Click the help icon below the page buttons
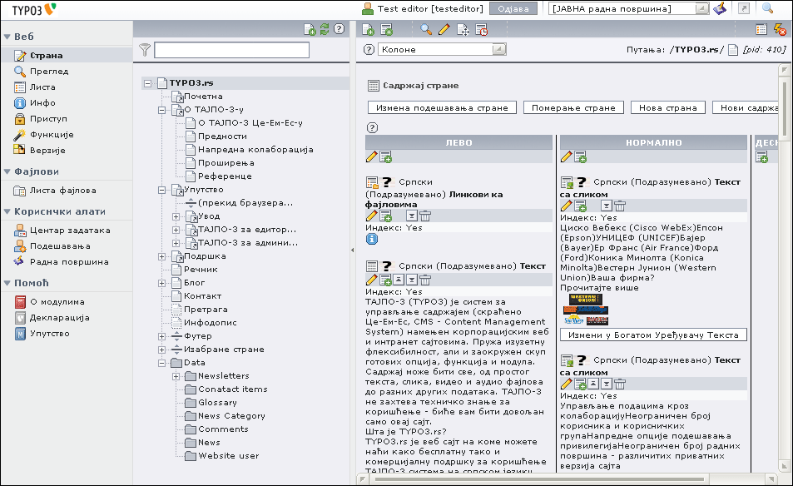 372,127
